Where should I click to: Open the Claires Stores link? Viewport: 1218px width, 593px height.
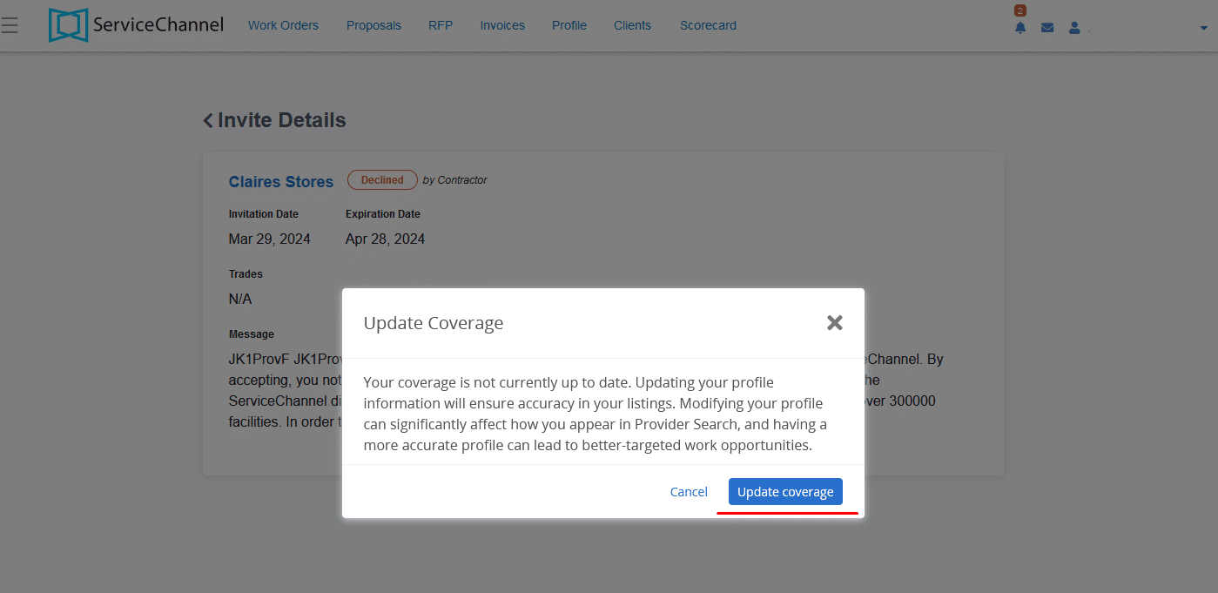click(280, 181)
